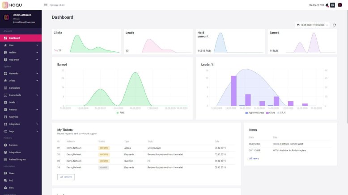Click the Demo Affiliate profile avatar
This screenshot has height=195, width=348.
coord(6,17)
